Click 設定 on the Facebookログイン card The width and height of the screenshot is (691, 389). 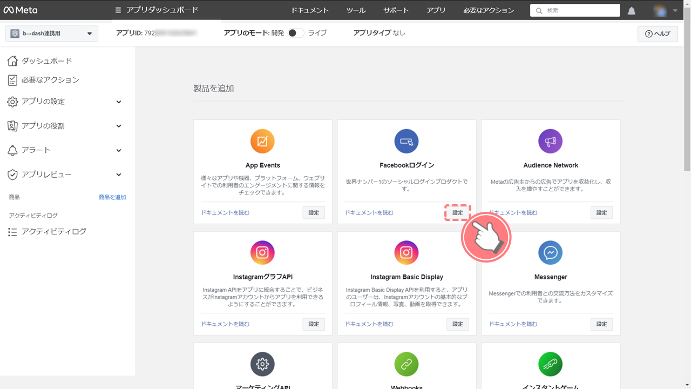tap(458, 213)
